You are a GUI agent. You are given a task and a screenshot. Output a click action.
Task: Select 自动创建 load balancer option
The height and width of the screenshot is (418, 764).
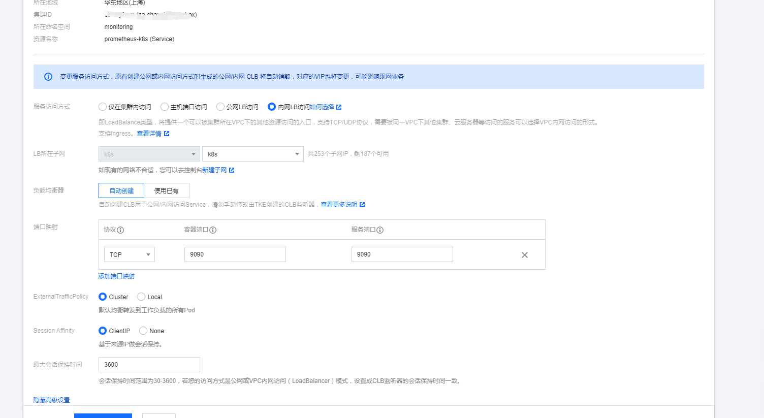pyautogui.click(x=121, y=190)
